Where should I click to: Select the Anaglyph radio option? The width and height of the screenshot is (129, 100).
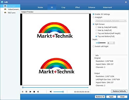click(x=93, y=17)
